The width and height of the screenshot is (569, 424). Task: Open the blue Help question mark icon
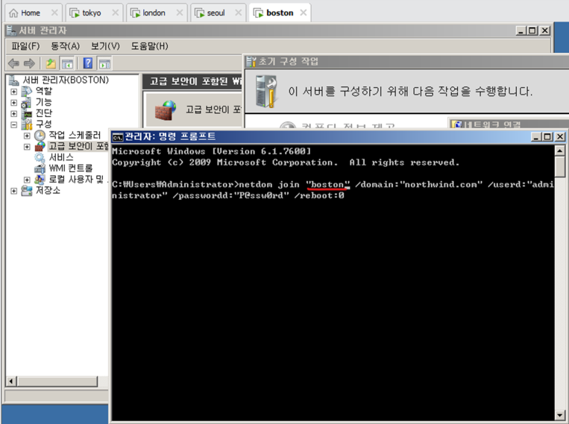(88, 63)
